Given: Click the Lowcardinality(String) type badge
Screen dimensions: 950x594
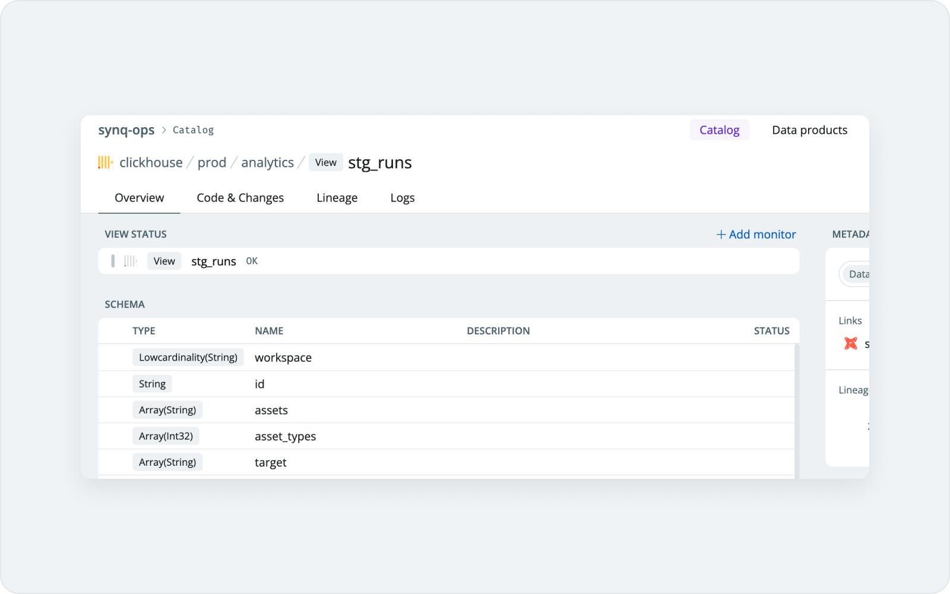Looking at the screenshot, I should pyautogui.click(x=188, y=358).
